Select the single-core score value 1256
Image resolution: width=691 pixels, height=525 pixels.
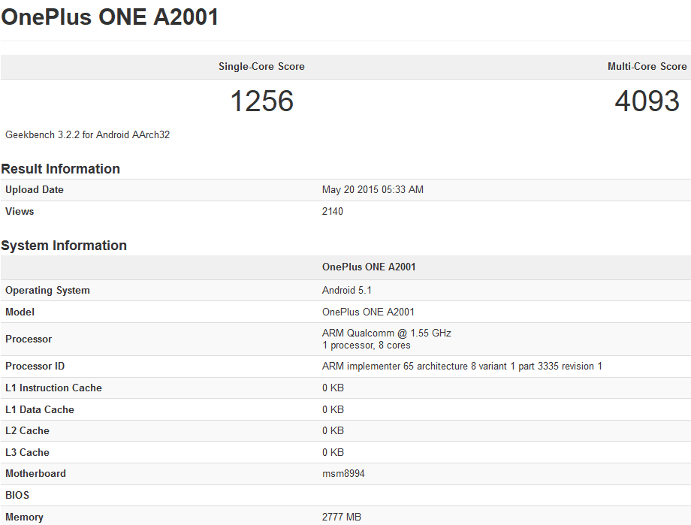pos(261,101)
